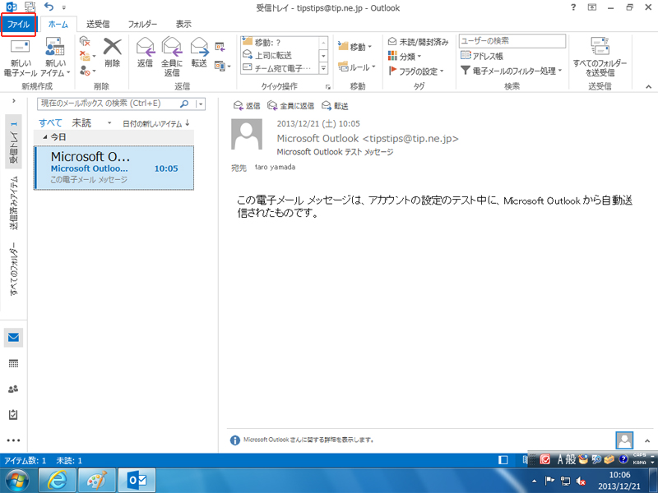This screenshot has width=658, height=493.
Task: Select the 移動: ? quick step
Action: [280, 43]
